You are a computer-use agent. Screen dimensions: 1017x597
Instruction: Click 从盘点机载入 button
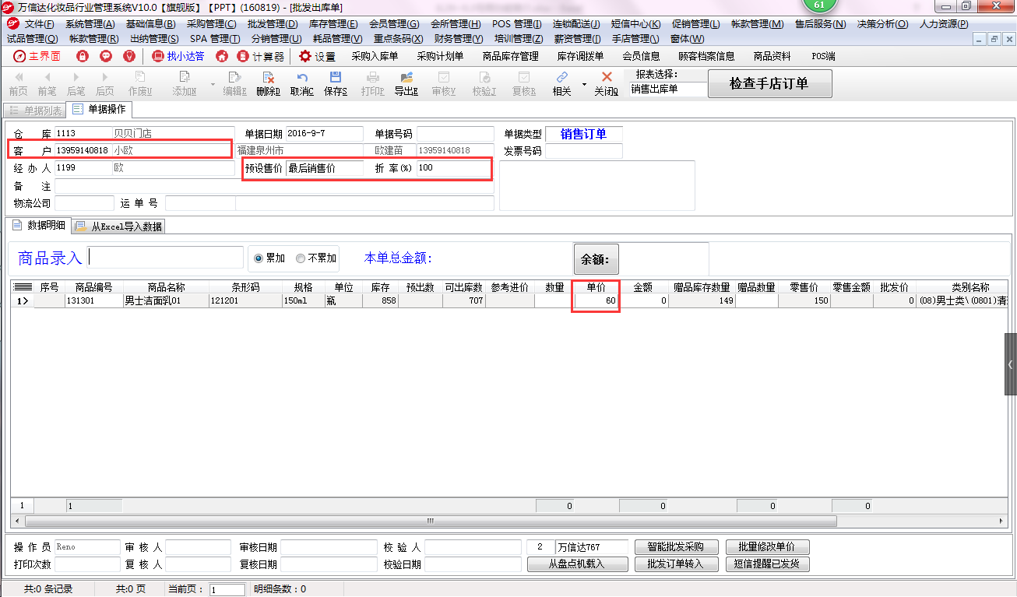tap(577, 564)
